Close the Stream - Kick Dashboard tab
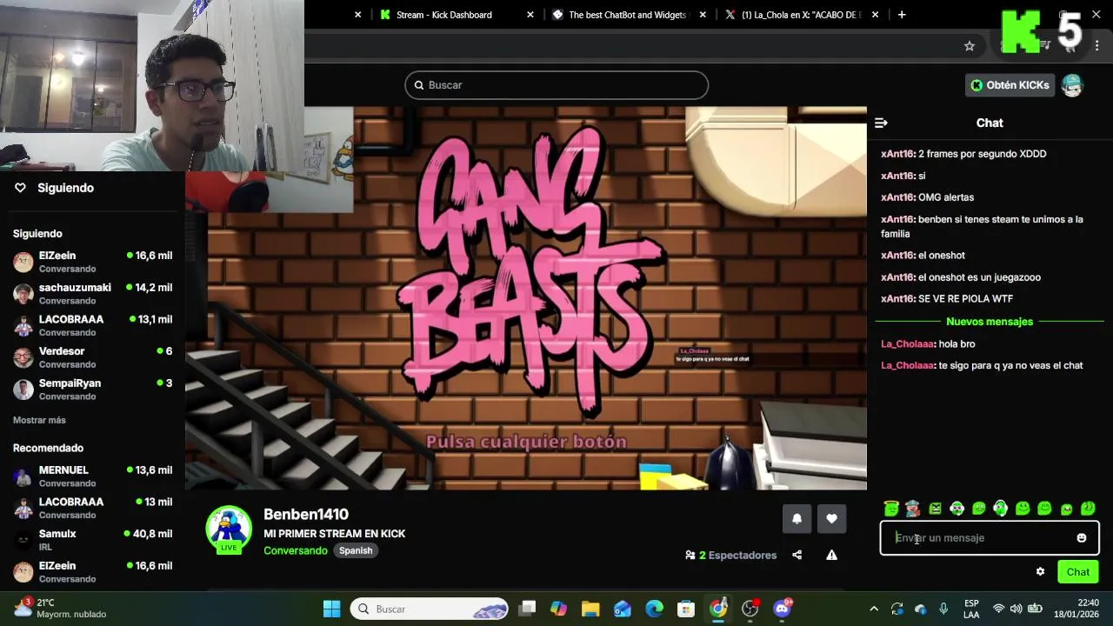 point(530,15)
